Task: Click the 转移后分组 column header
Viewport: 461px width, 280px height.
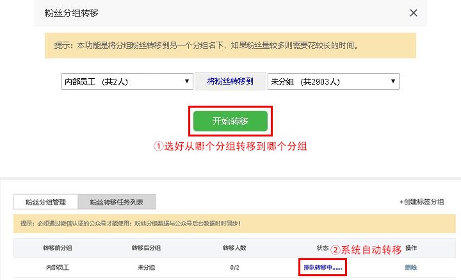Action: click(x=147, y=248)
